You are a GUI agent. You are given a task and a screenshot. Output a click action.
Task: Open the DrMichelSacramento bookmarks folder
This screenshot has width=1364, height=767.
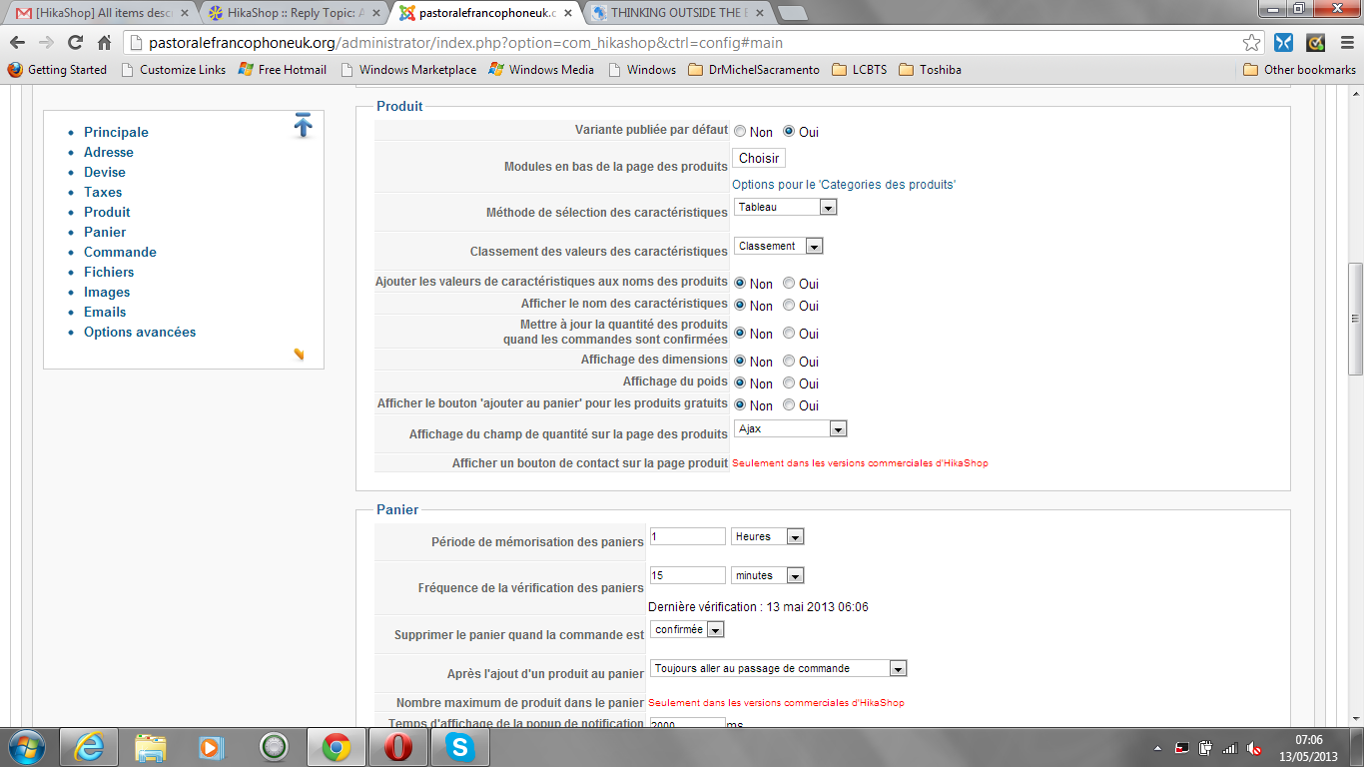pos(754,70)
